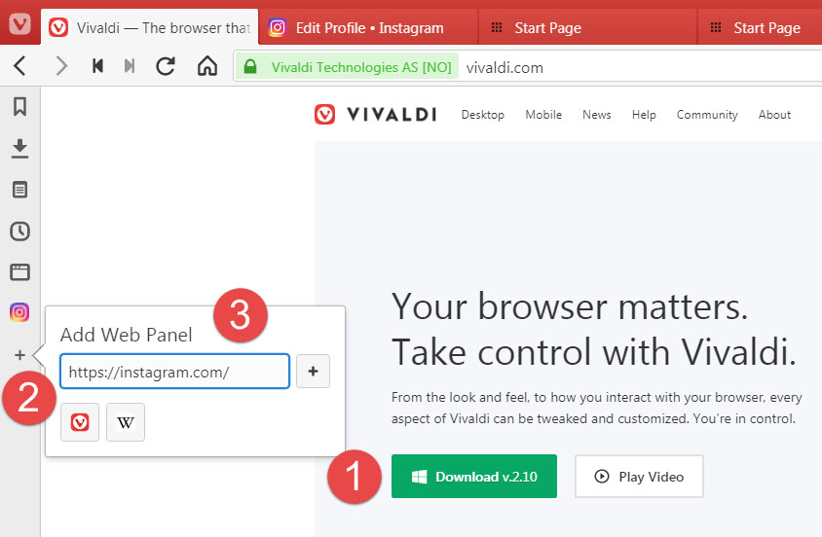Open the Help navigation link

click(644, 115)
